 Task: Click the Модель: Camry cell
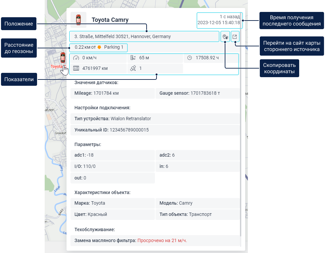pyautogui.click(x=198, y=203)
